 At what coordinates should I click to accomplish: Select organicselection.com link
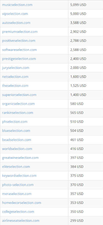(x=18, y=104)
